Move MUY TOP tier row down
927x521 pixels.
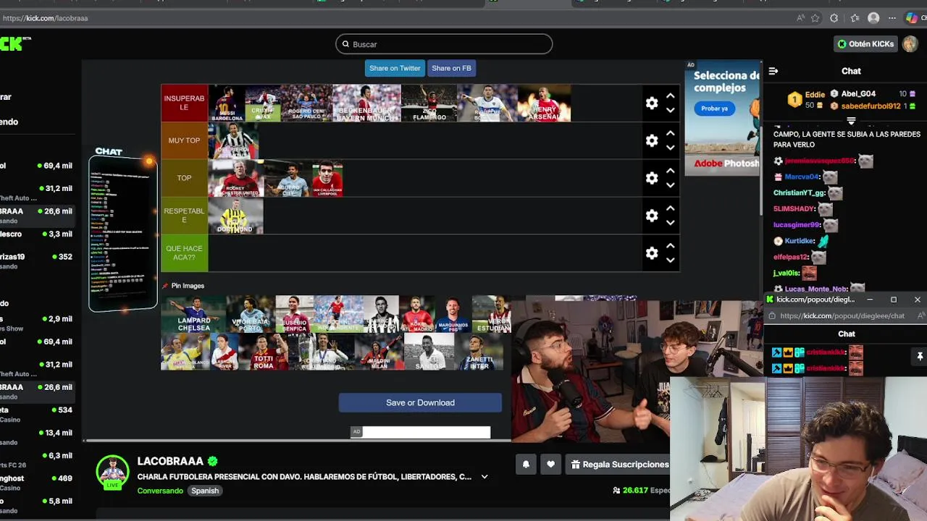671,148
